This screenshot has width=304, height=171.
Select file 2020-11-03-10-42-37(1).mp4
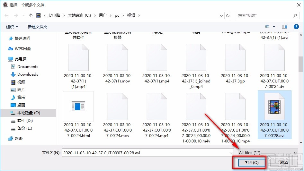pos(156,64)
